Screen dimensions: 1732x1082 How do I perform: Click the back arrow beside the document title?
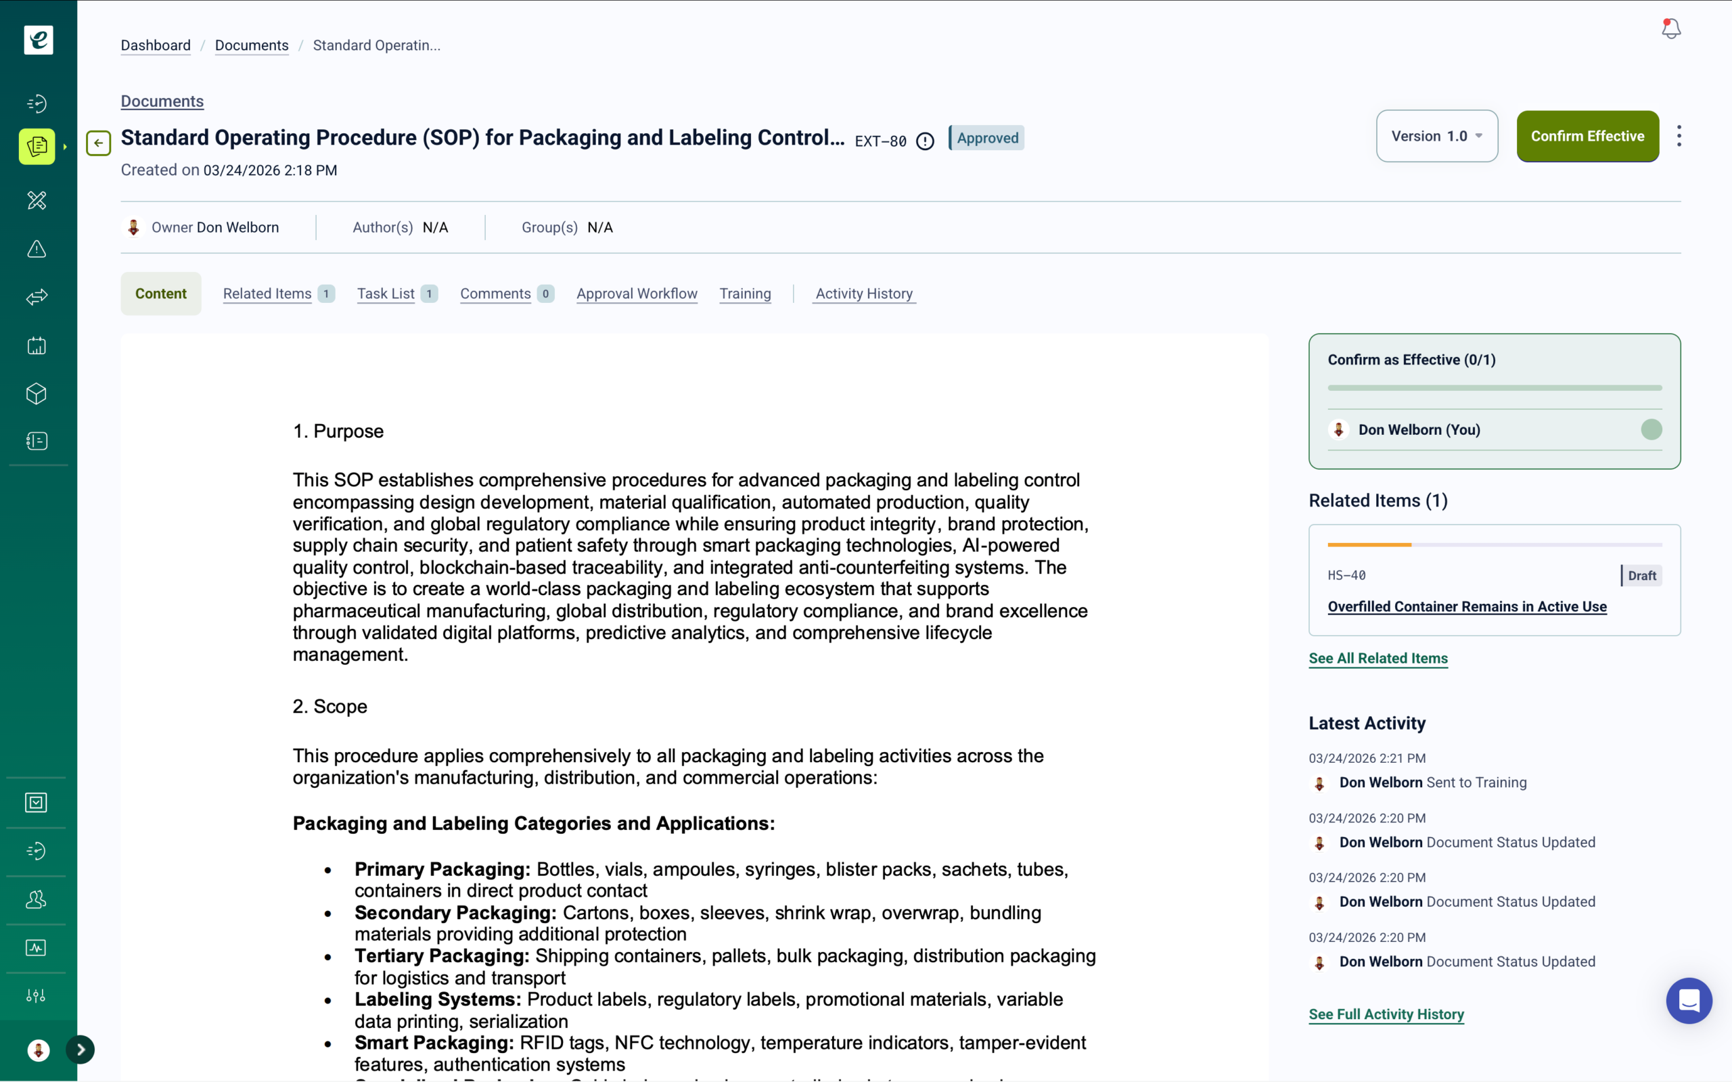pyautogui.click(x=99, y=143)
